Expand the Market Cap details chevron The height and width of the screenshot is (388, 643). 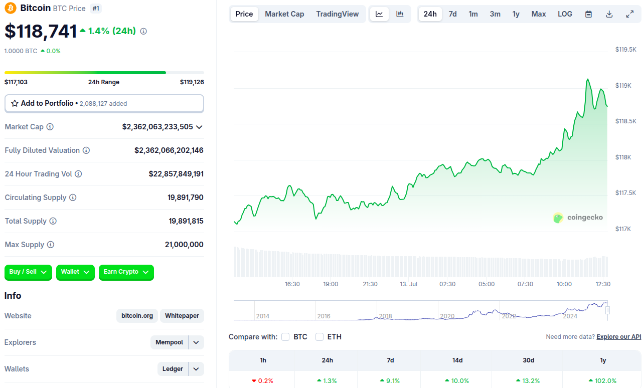199,127
